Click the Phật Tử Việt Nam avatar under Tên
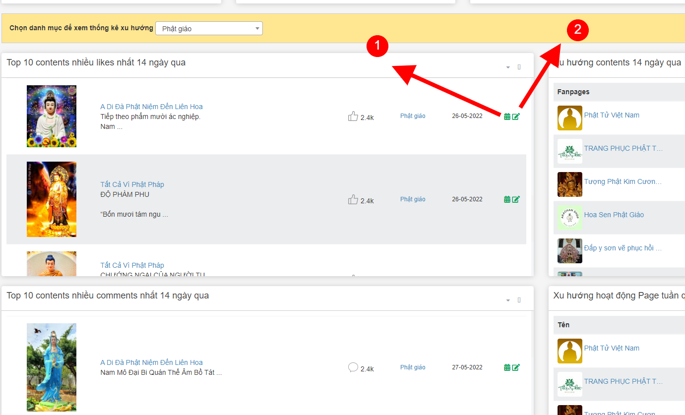685x415 pixels. tap(570, 351)
